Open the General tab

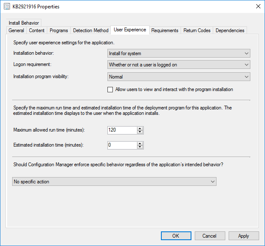16,30
